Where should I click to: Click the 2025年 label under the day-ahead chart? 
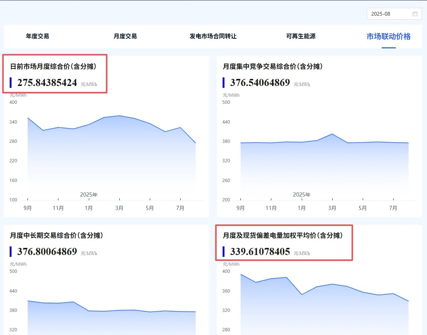(x=89, y=194)
